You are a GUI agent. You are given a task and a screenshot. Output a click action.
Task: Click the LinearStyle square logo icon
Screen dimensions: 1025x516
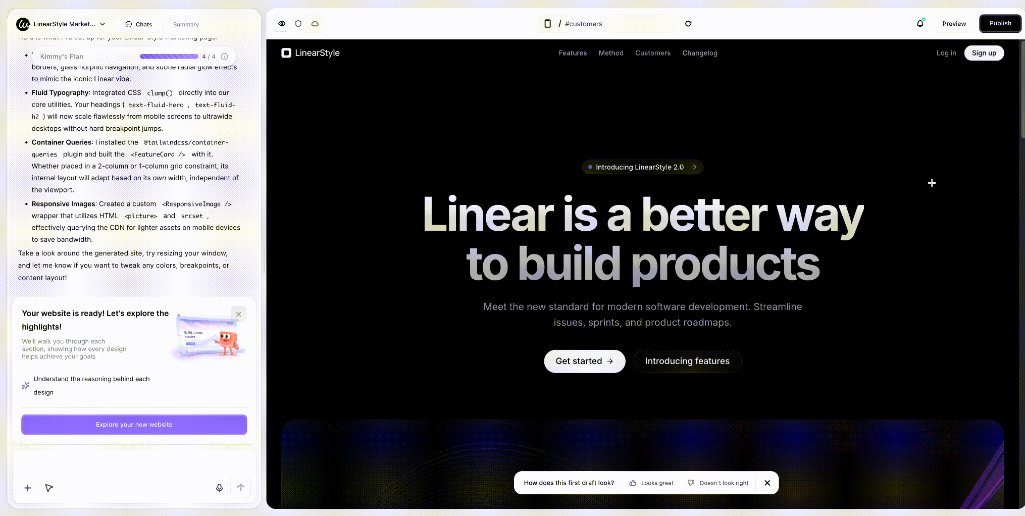[286, 53]
